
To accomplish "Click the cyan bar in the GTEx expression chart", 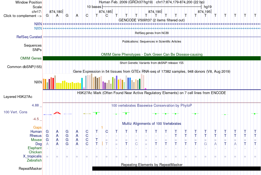I will click(x=82, y=83).
